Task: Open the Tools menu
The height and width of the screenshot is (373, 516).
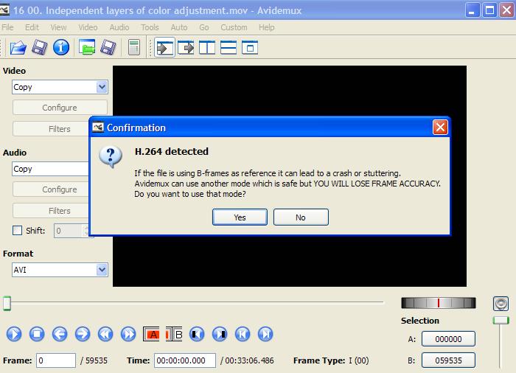Action: point(150,27)
